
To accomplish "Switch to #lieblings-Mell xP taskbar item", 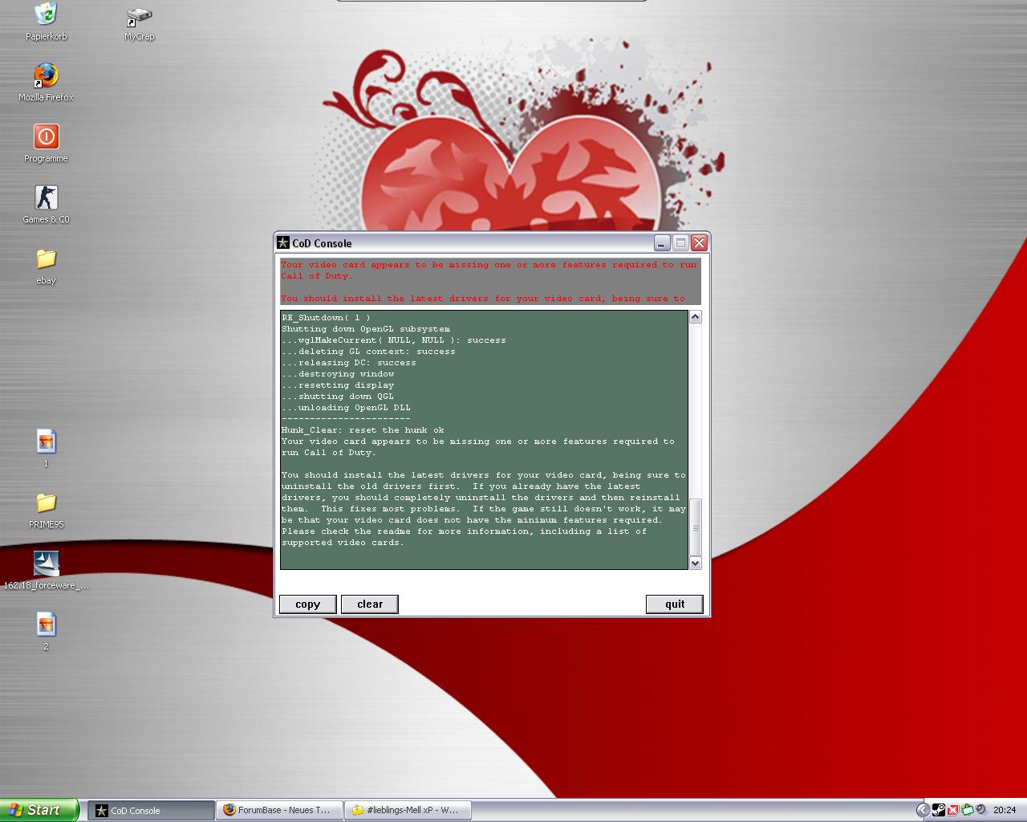I will pyautogui.click(x=408, y=811).
